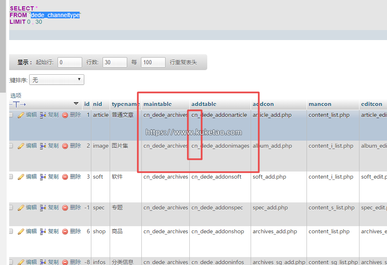Click the cell cn_dede_addonshop
Image resolution: width=387 pixels, height=265 pixels.
[x=218, y=232]
